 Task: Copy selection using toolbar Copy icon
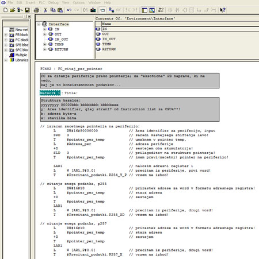click(53, 10)
